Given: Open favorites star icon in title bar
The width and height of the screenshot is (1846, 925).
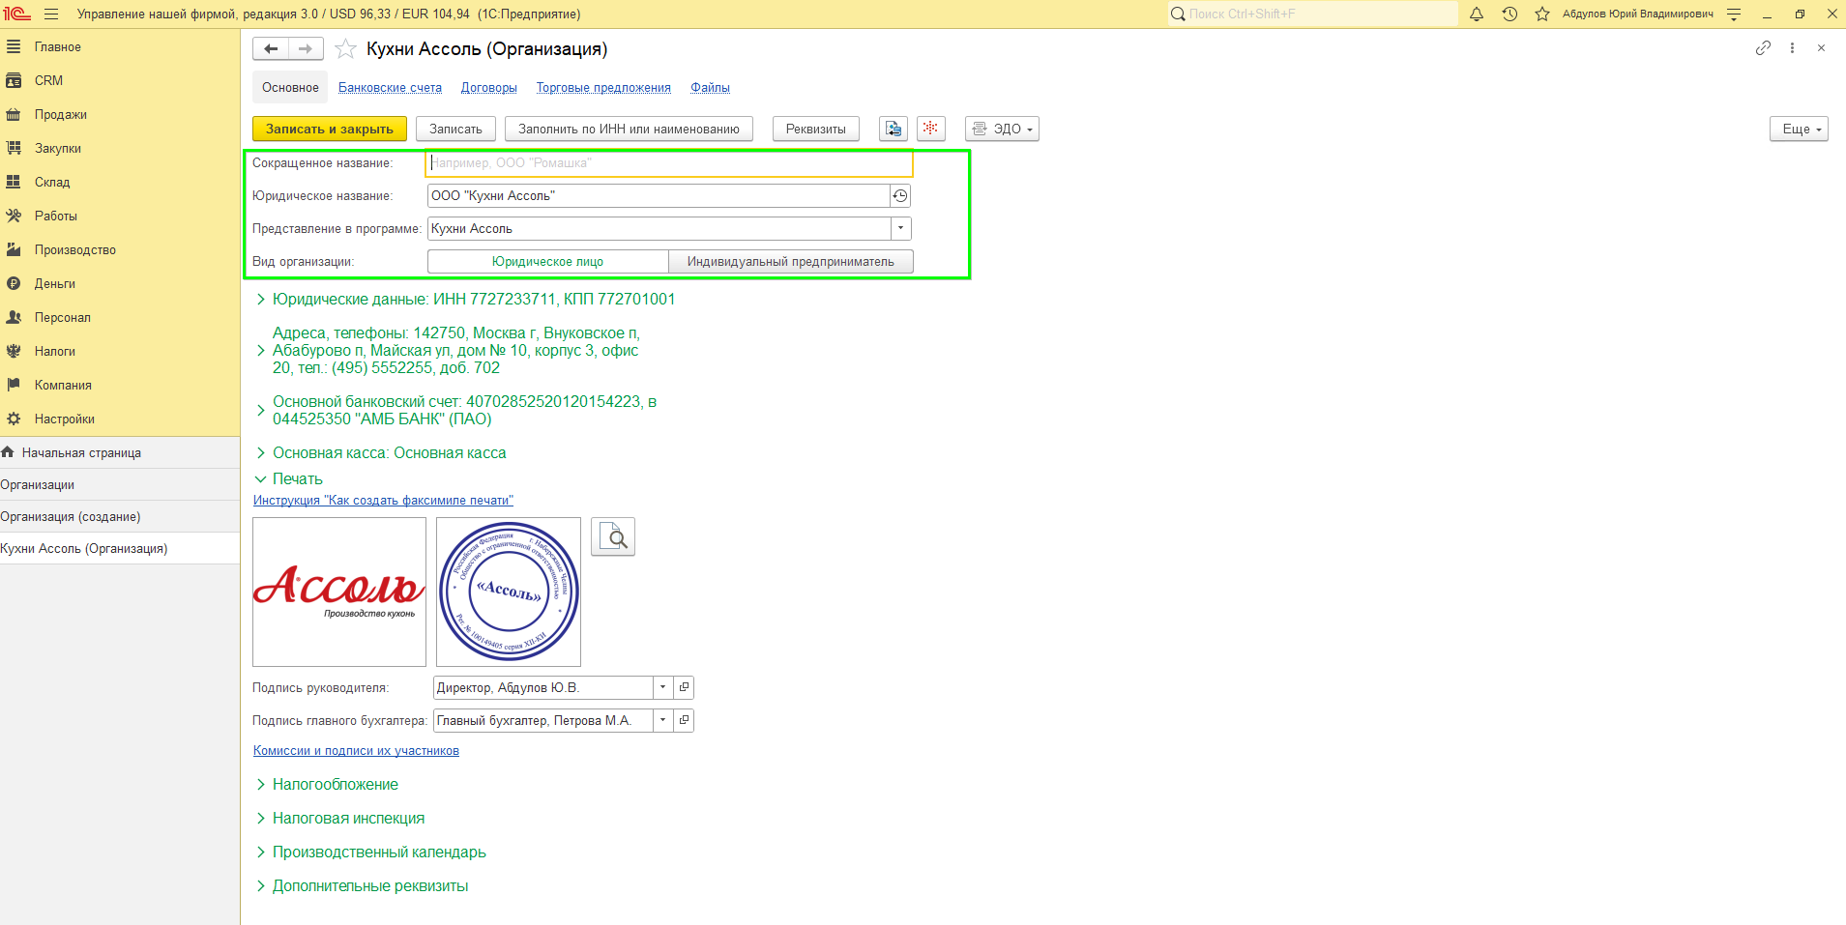Looking at the screenshot, I should tap(1542, 14).
